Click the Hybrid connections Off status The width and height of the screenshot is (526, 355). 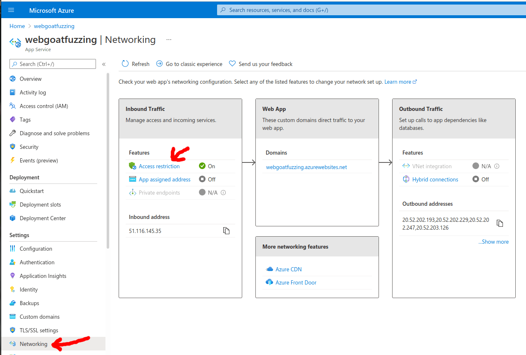(481, 179)
